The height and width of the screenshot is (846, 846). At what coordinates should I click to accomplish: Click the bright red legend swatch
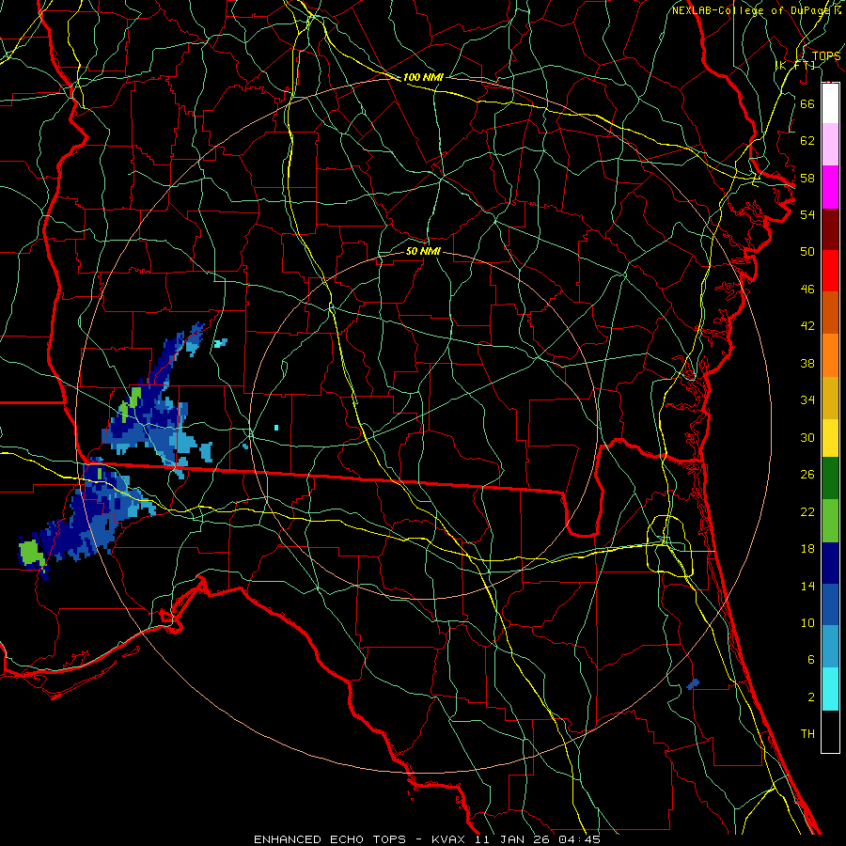pos(830,271)
